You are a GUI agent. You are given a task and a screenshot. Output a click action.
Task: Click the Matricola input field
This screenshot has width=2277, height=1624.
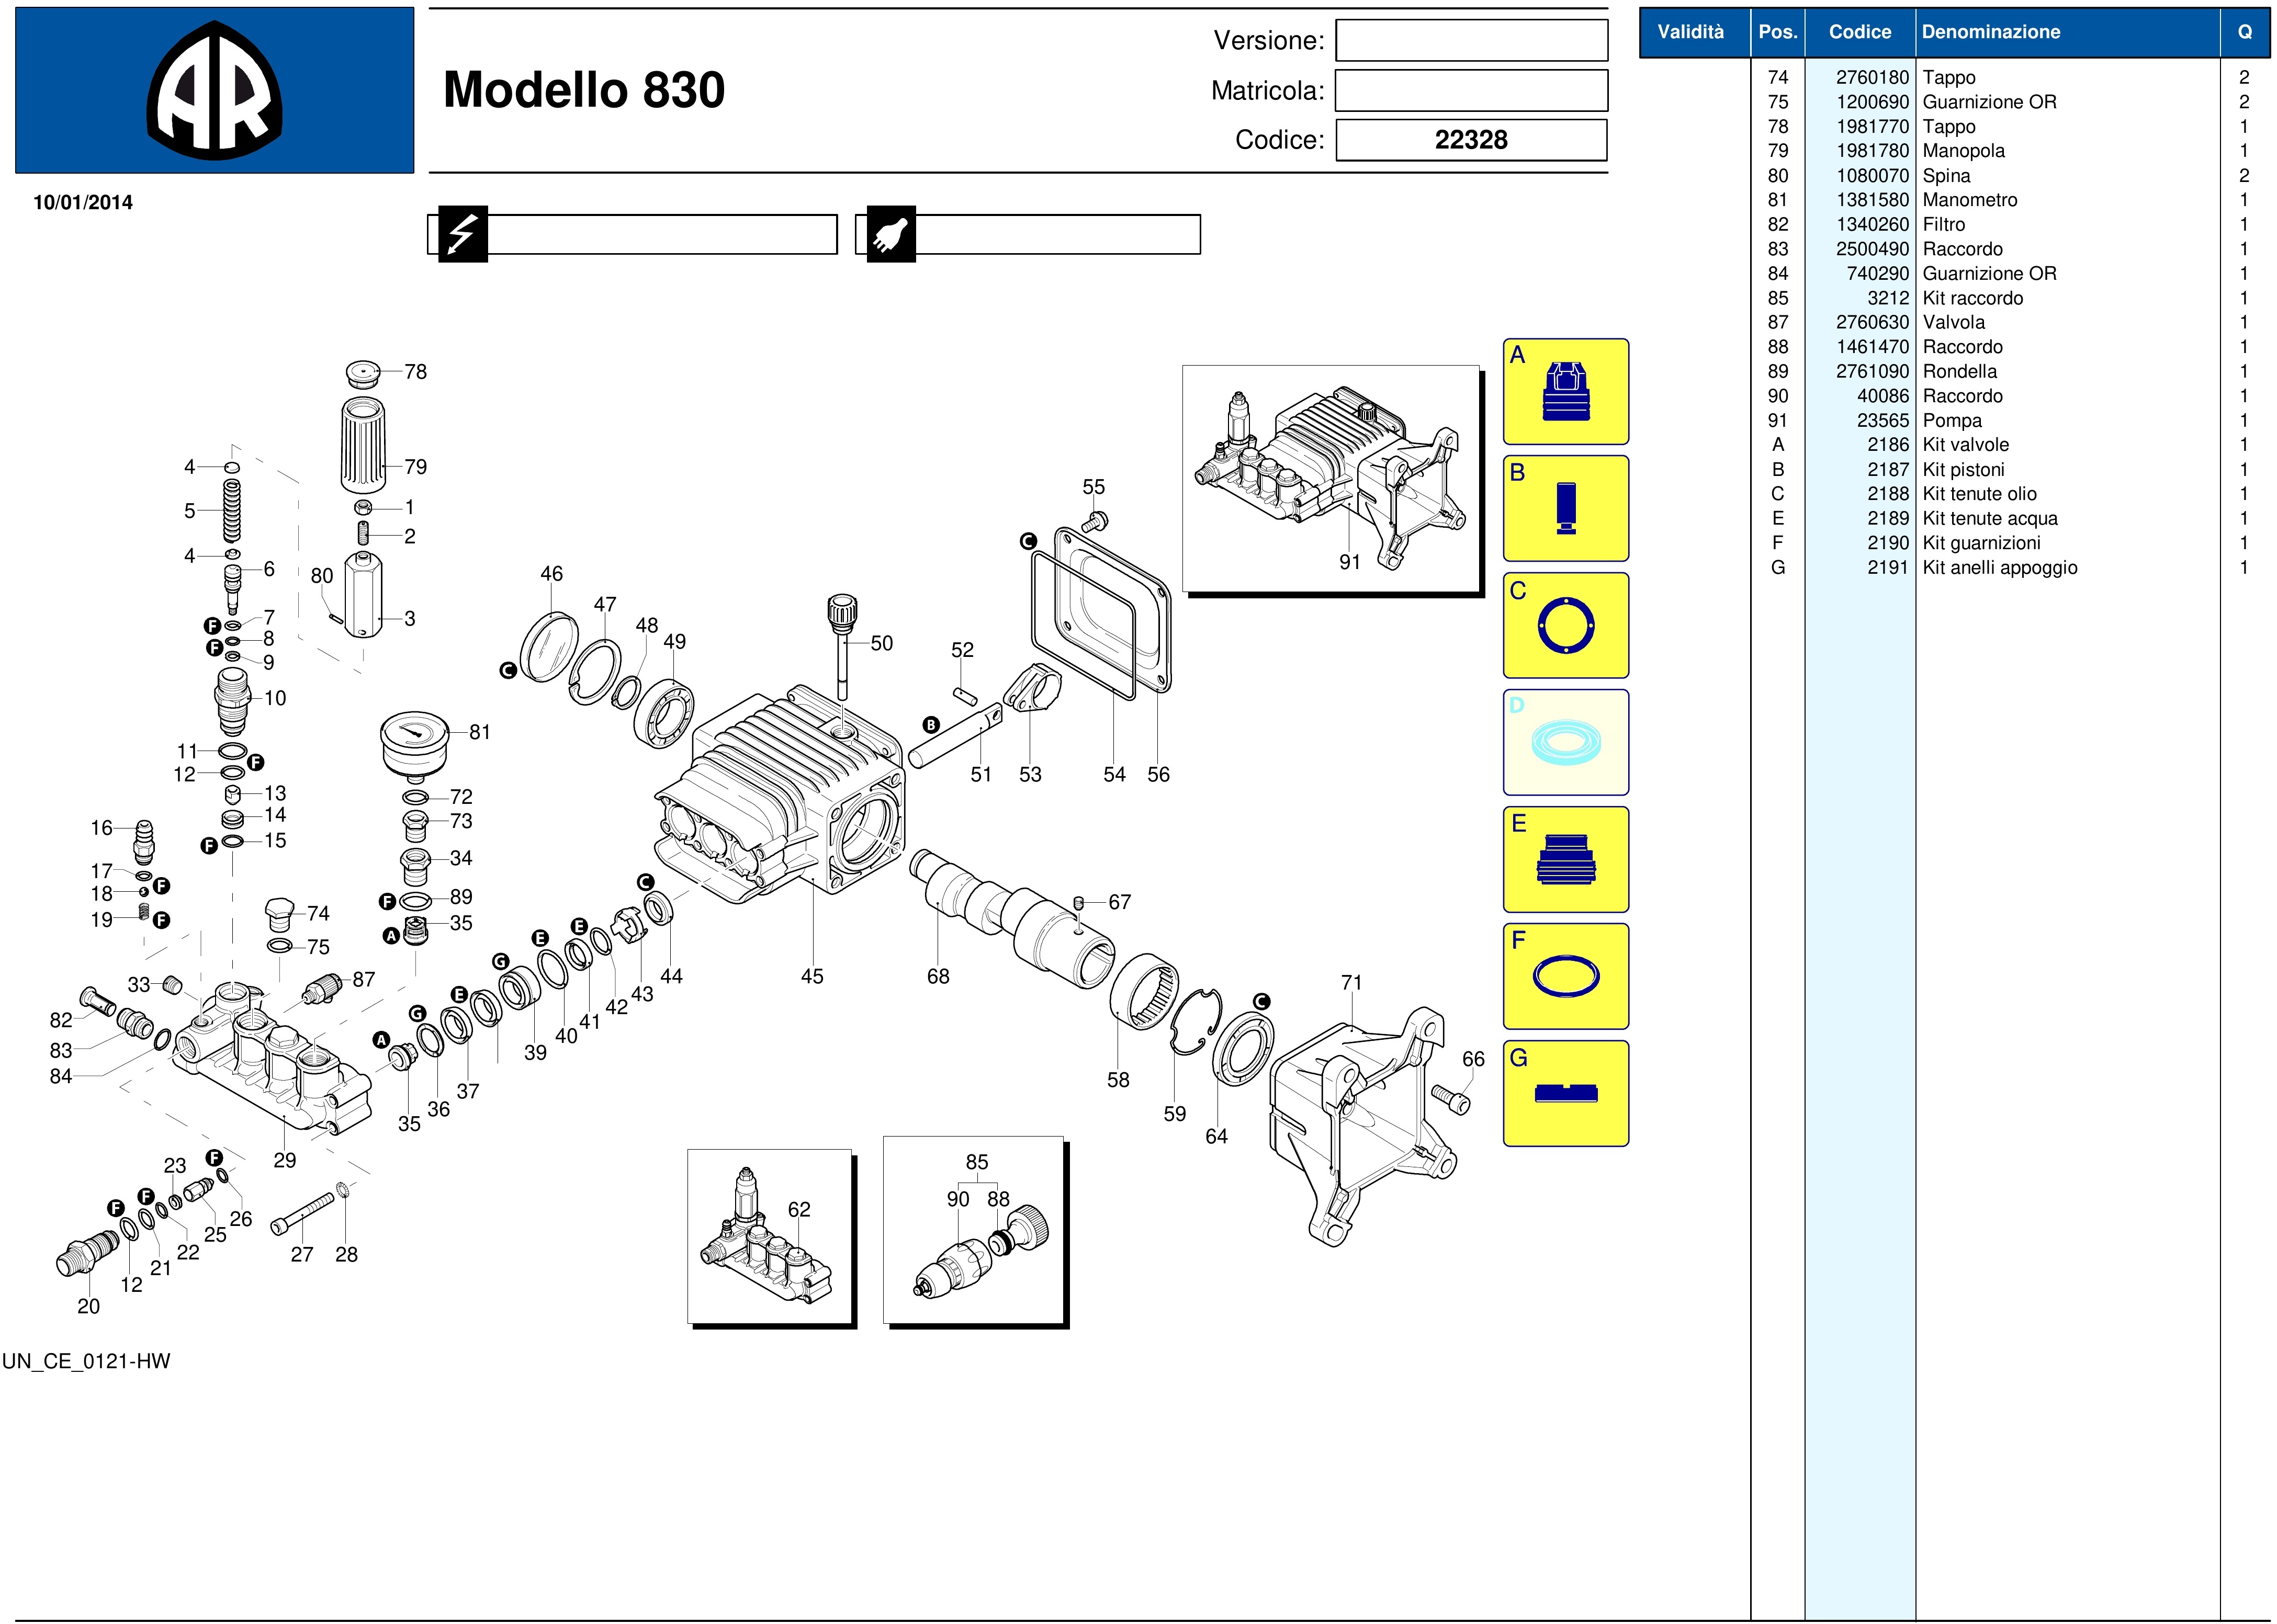tap(1471, 90)
